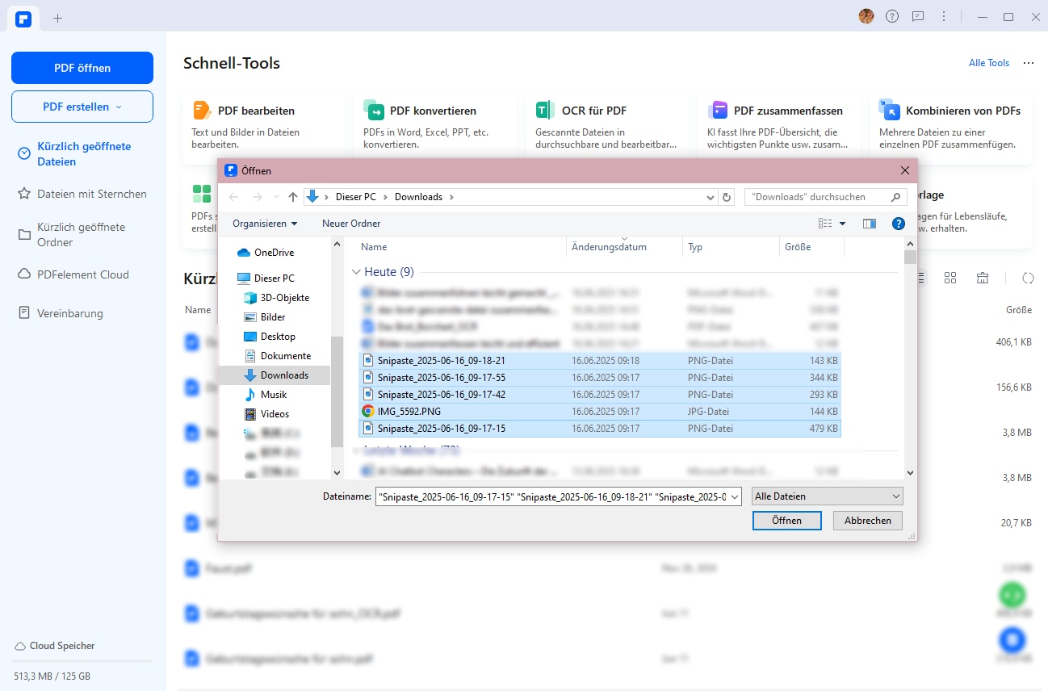Viewport: 1048px width, 691px height.
Task: Sort files by Typ column
Action: 695,247
